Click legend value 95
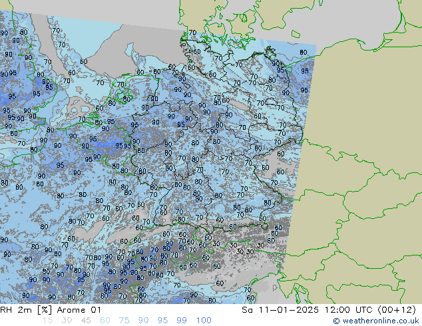This screenshot has height=326, width=422. (162, 321)
